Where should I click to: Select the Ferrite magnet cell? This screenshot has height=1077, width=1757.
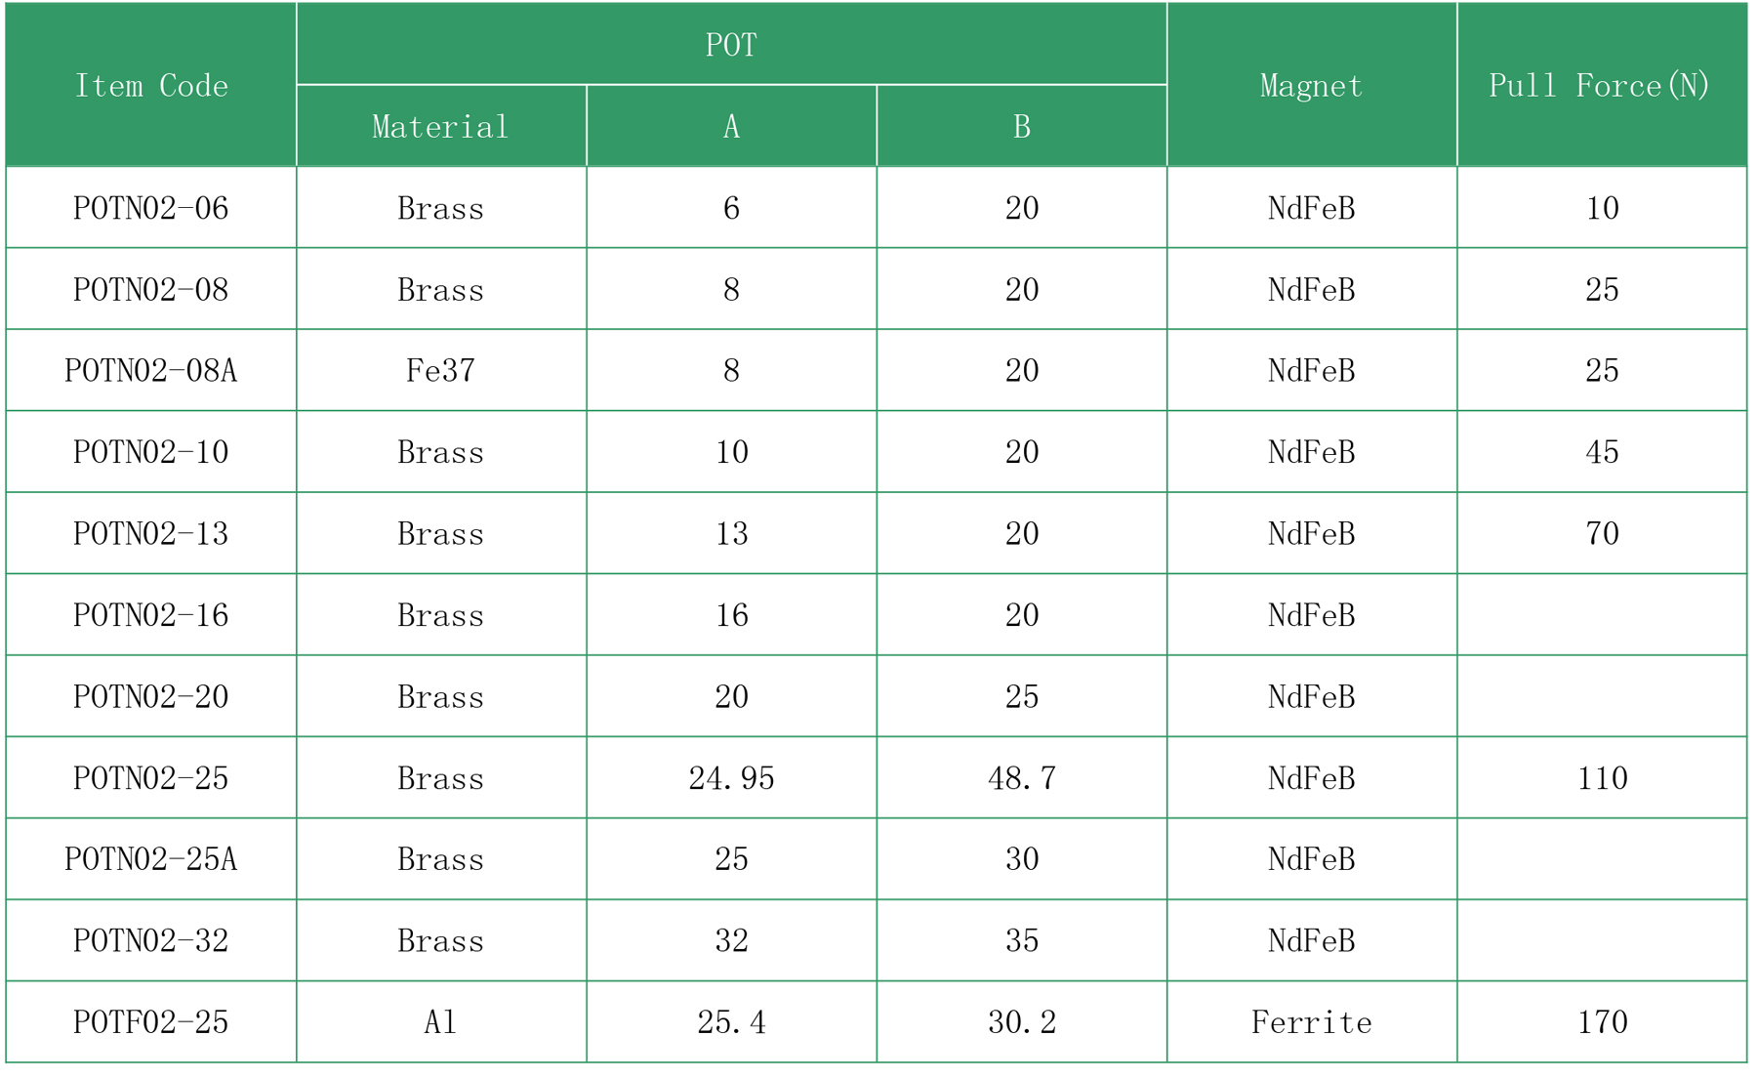pyautogui.click(x=1311, y=1022)
